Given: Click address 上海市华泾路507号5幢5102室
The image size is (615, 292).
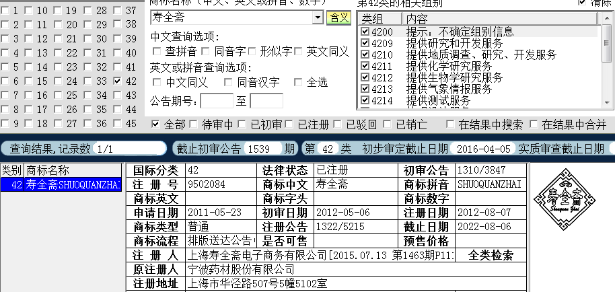Looking at the screenshot, I should [257, 283].
